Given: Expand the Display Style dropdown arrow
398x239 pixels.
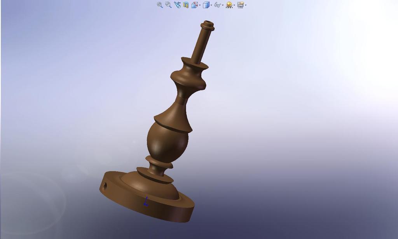Looking at the screenshot, I should [211, 5].
